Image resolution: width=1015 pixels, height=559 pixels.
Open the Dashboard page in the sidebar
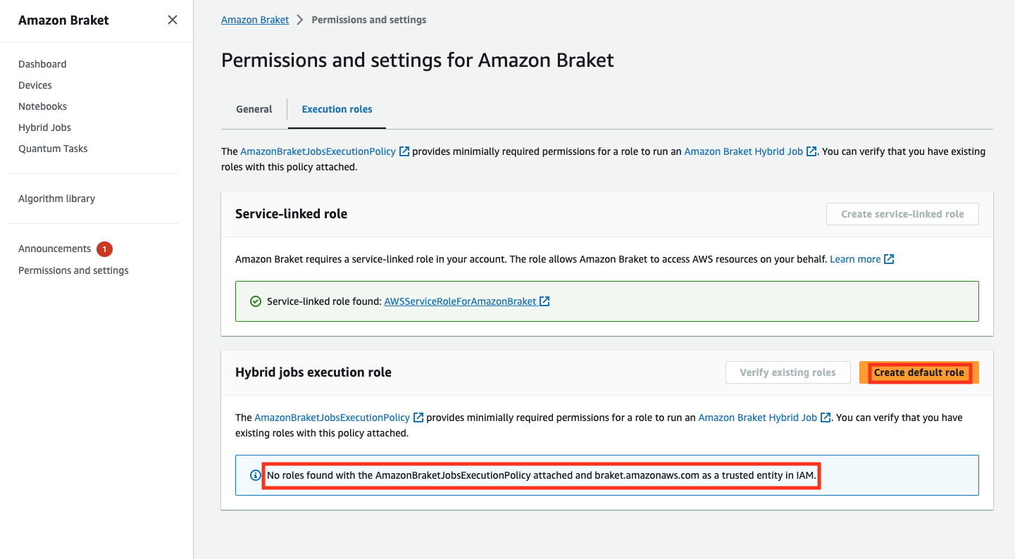click(x=42, y=64)
